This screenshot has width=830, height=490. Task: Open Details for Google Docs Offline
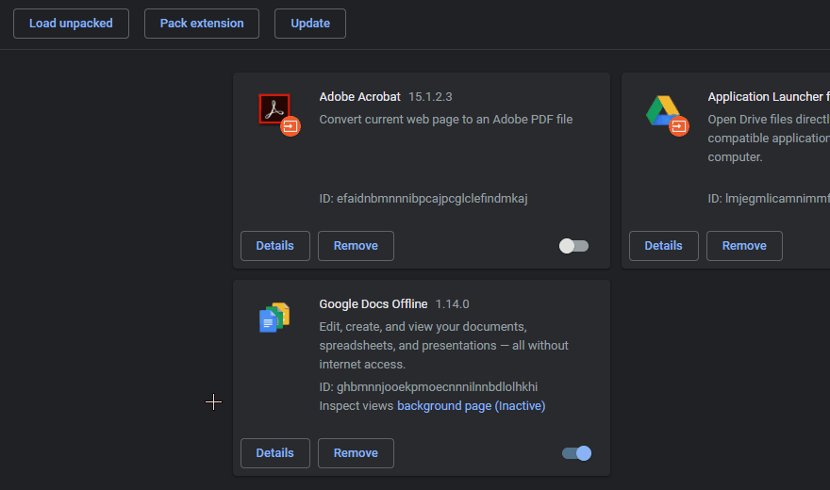[x=274, y=453]
